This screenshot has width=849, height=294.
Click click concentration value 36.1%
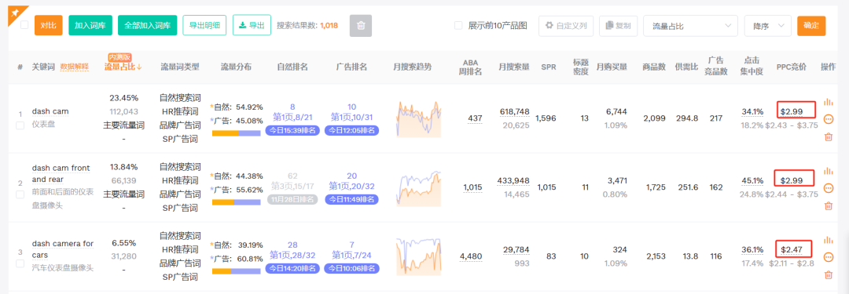tap(752, 249)
